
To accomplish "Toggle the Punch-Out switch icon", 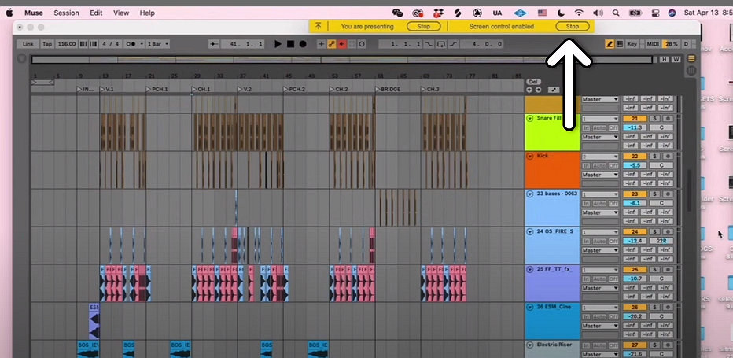I will click(x=453, y=44).
